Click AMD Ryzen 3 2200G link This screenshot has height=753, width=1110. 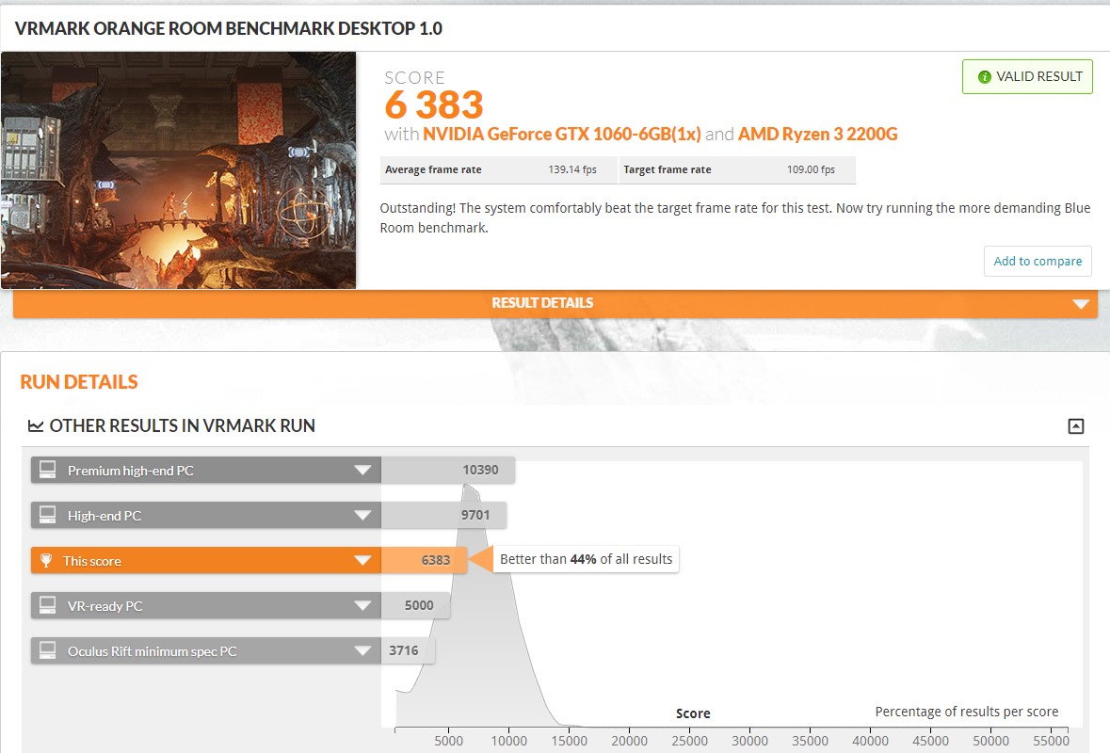817,134
